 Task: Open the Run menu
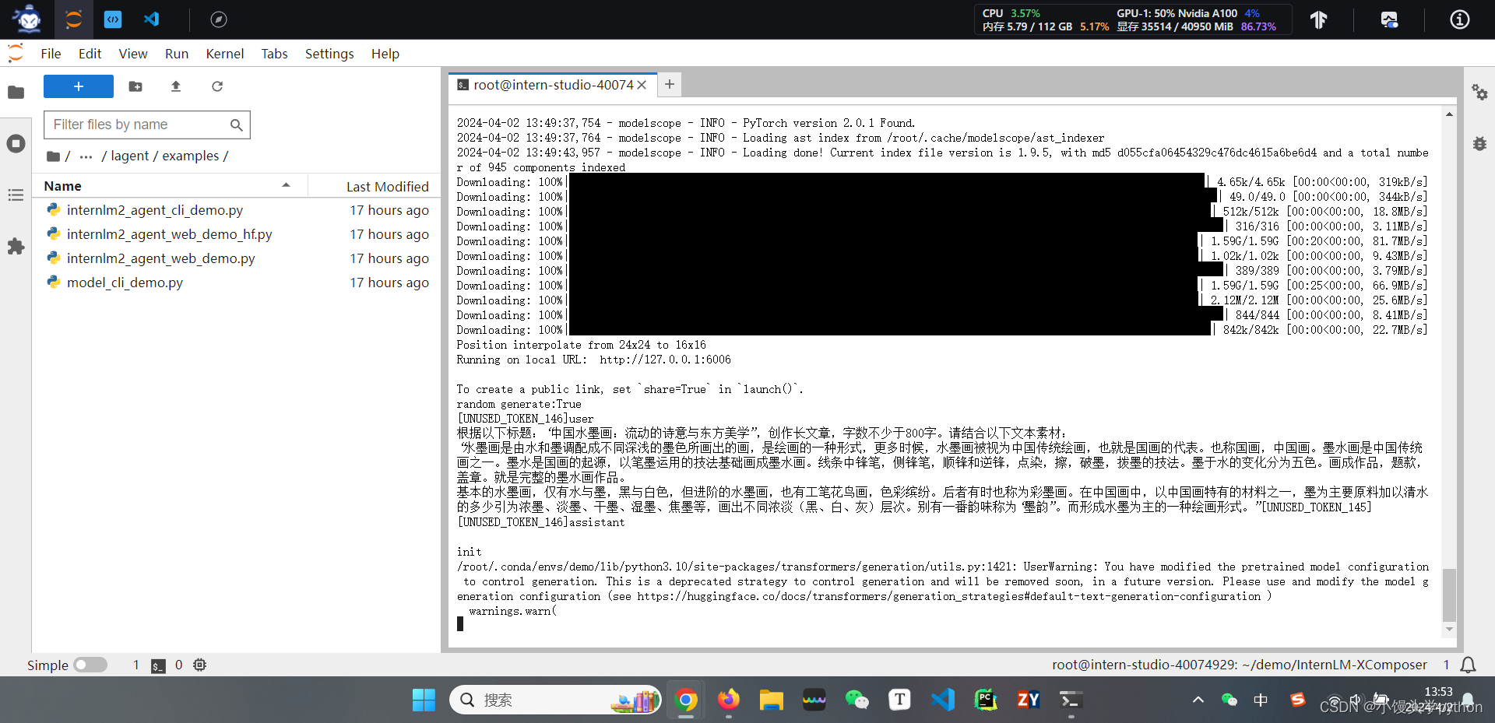pyautogui.click(x=177, y=54)
